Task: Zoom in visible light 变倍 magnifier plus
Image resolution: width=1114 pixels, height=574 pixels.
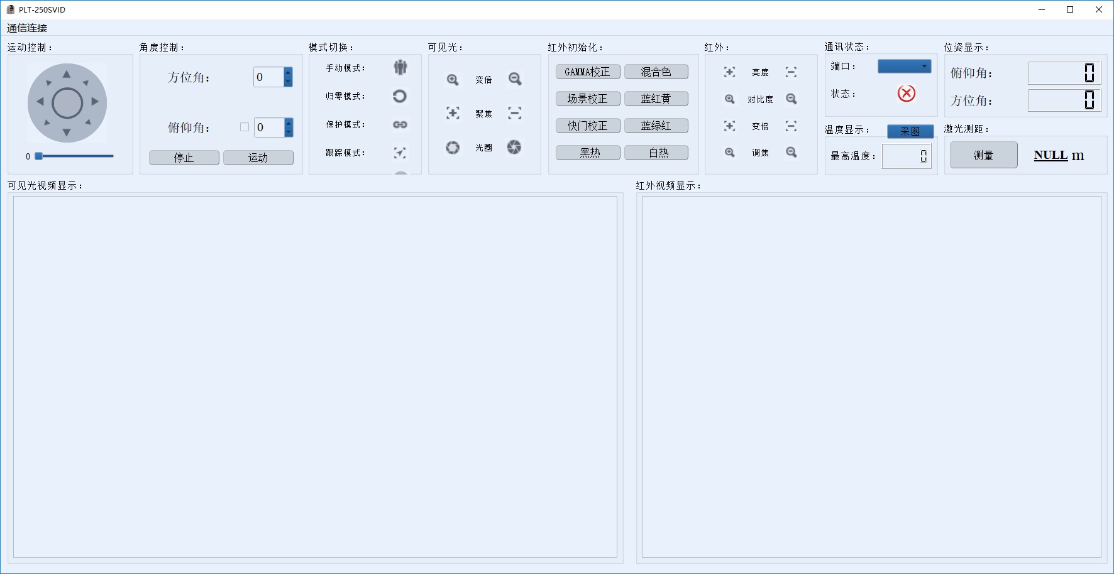Action: pyautogui.click(x=453, y=80)
